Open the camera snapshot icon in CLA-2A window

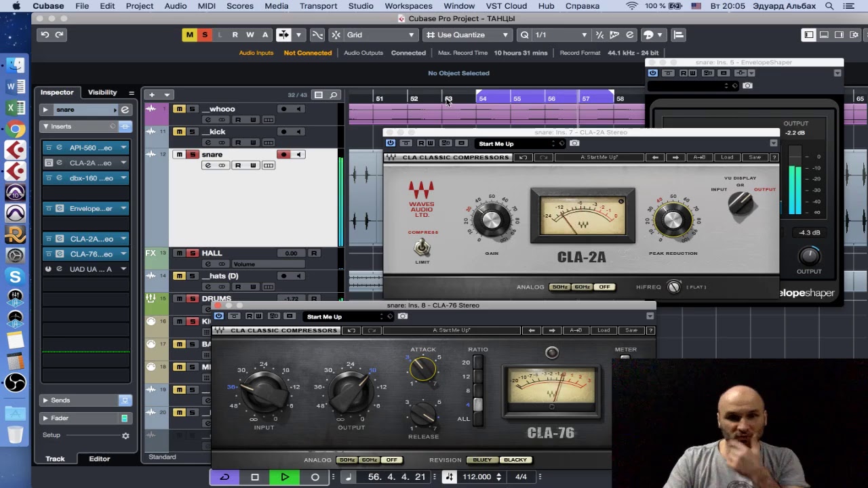(x=574, y=144)
